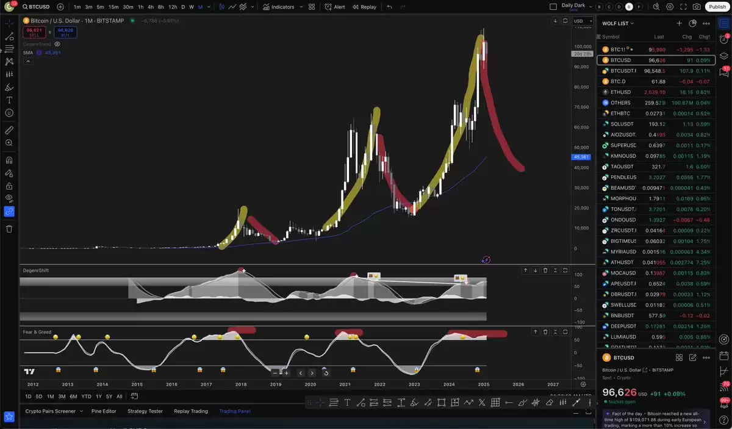The height and width of the screenshot is (429, 732).
Task: Undo the last chart action
Action: coord(390,7)
